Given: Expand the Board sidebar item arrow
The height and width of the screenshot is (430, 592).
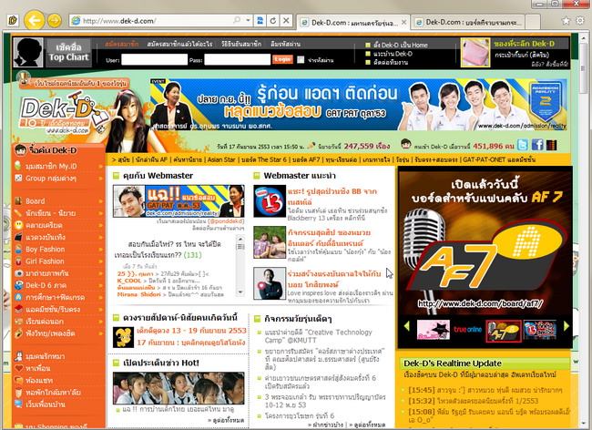Looking at the screenshot, I should click(x=102, y=201).
